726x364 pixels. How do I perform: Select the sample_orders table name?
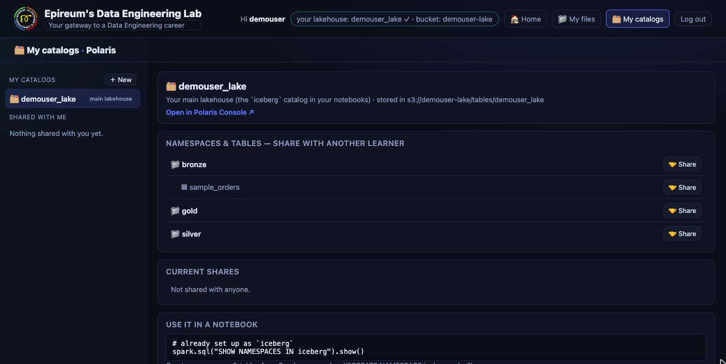[214, 187]
